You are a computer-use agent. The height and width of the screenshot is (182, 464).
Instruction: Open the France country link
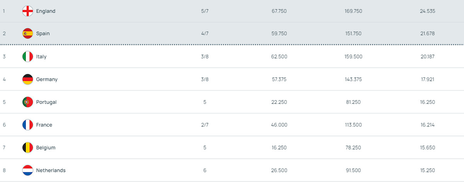pyautogui.click(x=44, y=125)
